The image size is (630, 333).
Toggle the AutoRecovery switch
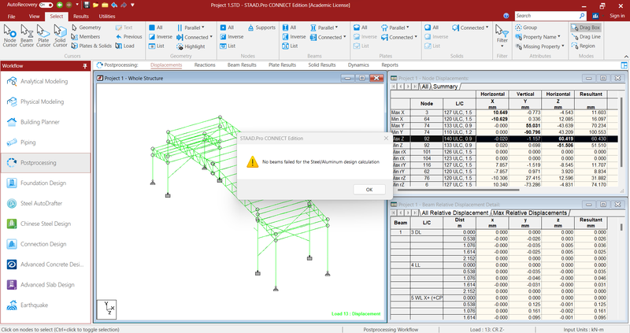tap(46, 5)
